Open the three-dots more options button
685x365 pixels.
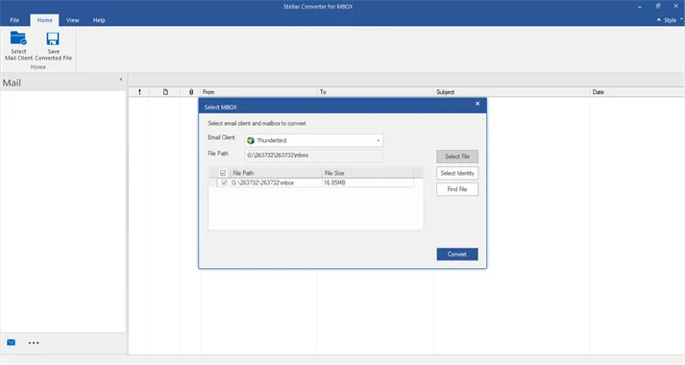[34, 343]
